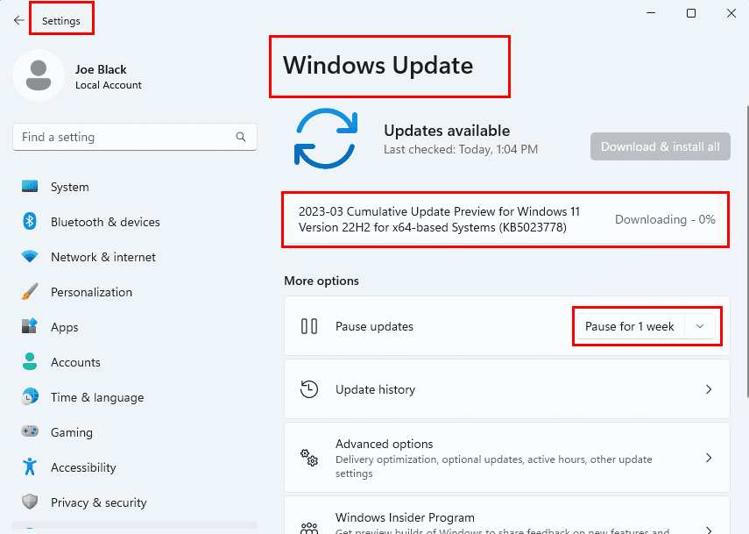Open Accessibility figure icon
Screen dimensions: 749x534
[30, 467]
